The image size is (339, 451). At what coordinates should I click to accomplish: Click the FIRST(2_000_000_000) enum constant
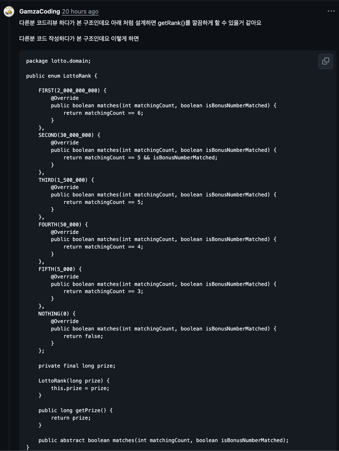click(69, 91)
